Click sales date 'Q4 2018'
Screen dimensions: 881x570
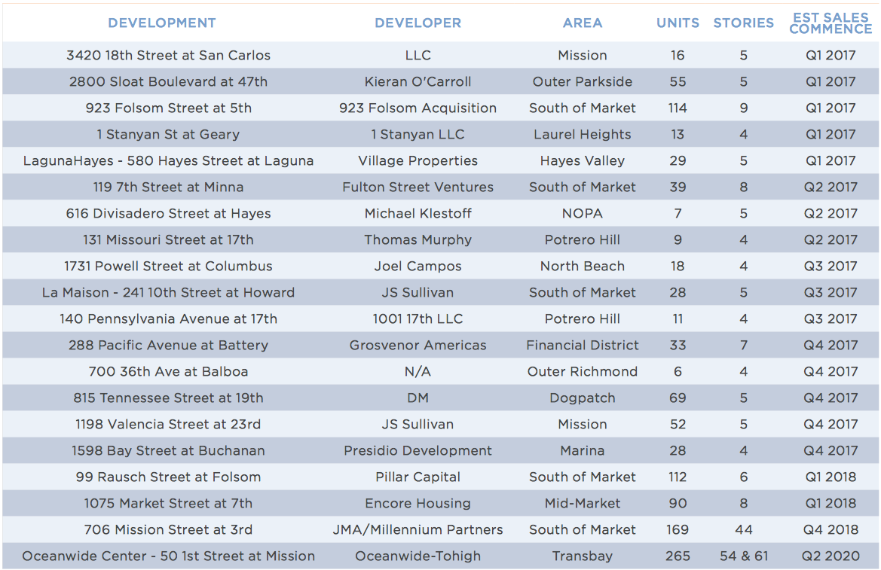pos(831,530)
